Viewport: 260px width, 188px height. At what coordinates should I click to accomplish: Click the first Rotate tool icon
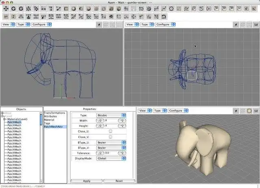click(x=13, y=9)
